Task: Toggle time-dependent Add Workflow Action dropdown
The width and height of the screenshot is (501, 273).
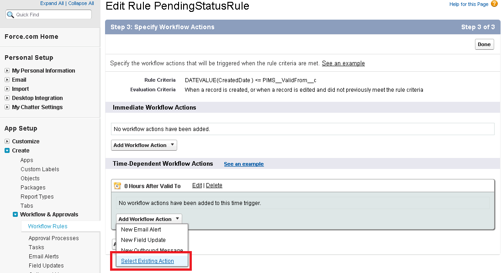Action: 149,219
